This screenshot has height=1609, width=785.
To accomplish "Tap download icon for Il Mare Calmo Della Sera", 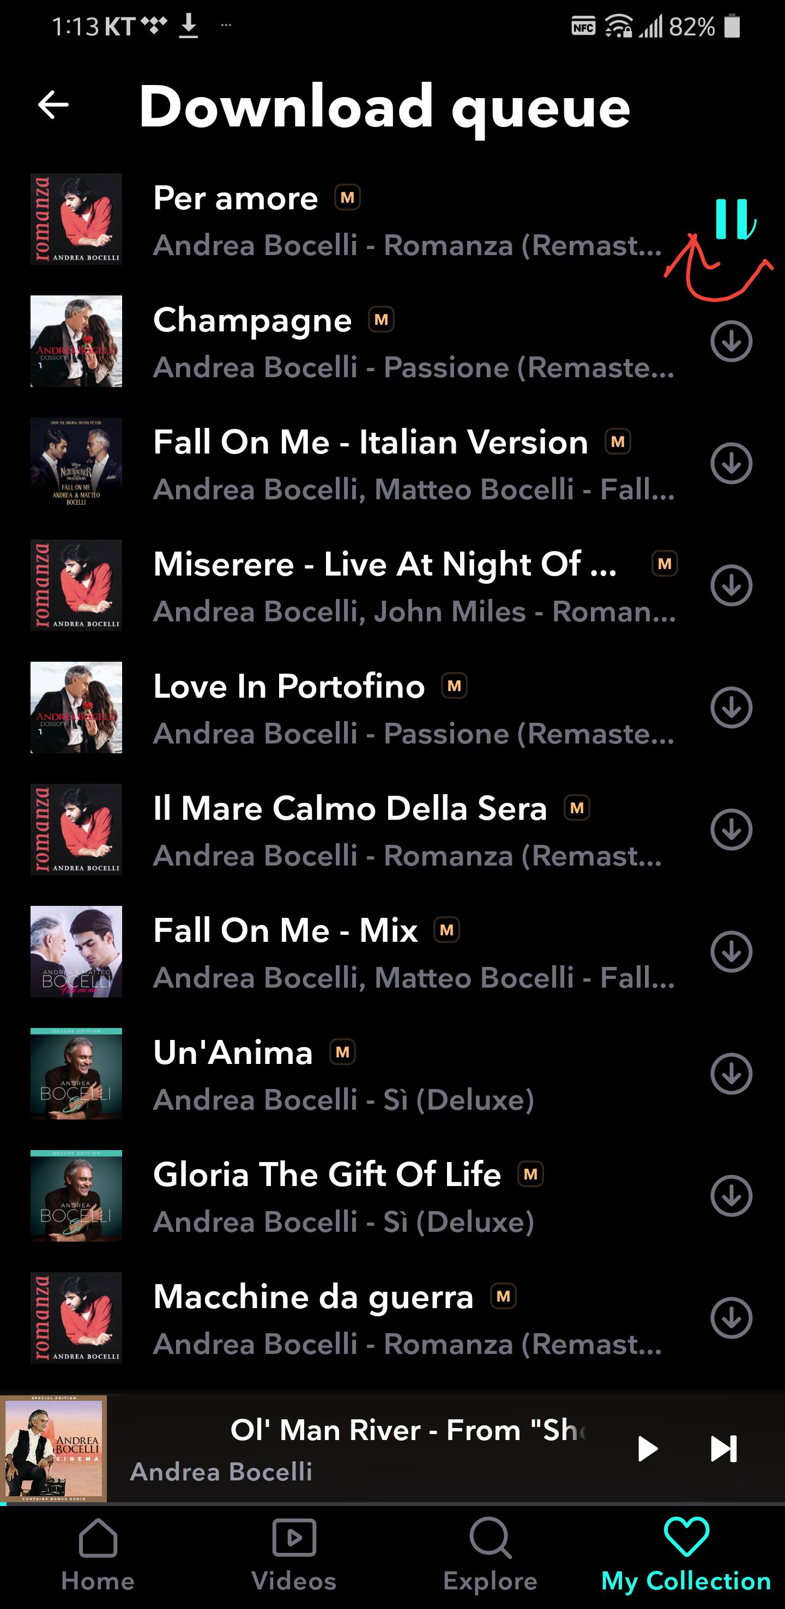I will pos(730,830).
